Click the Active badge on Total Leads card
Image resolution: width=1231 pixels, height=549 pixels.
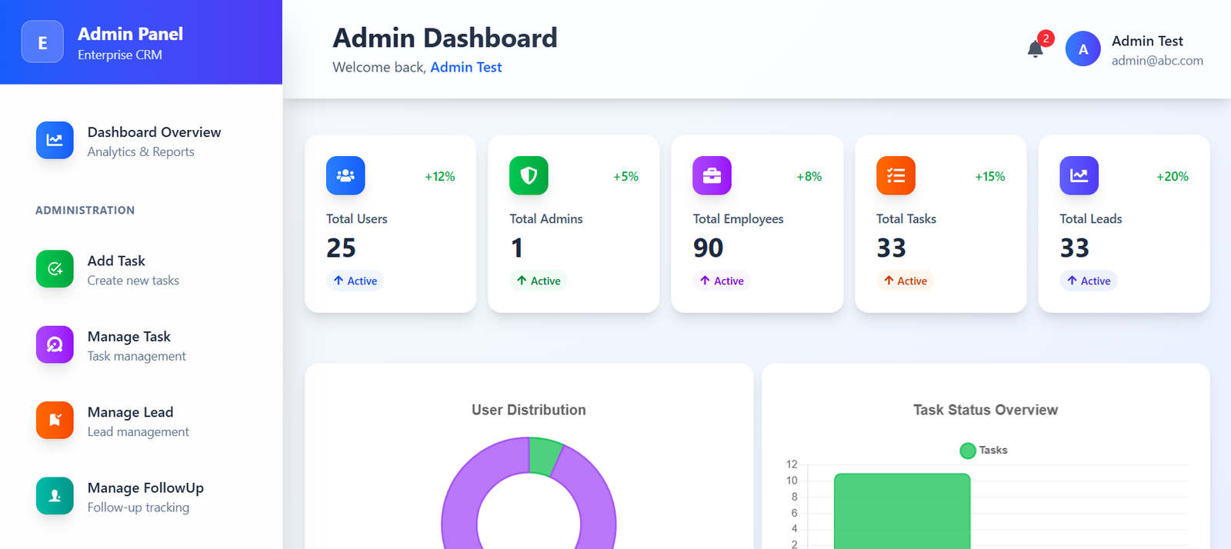tap(1088, 281)
